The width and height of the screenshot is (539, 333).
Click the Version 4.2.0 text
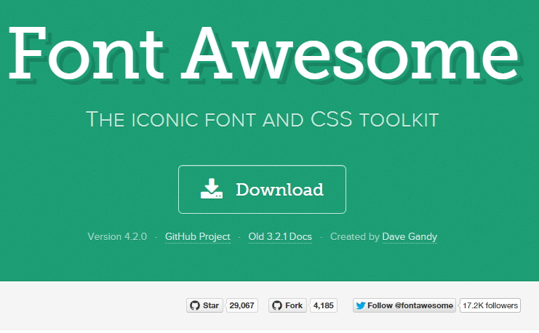(117, 237)
